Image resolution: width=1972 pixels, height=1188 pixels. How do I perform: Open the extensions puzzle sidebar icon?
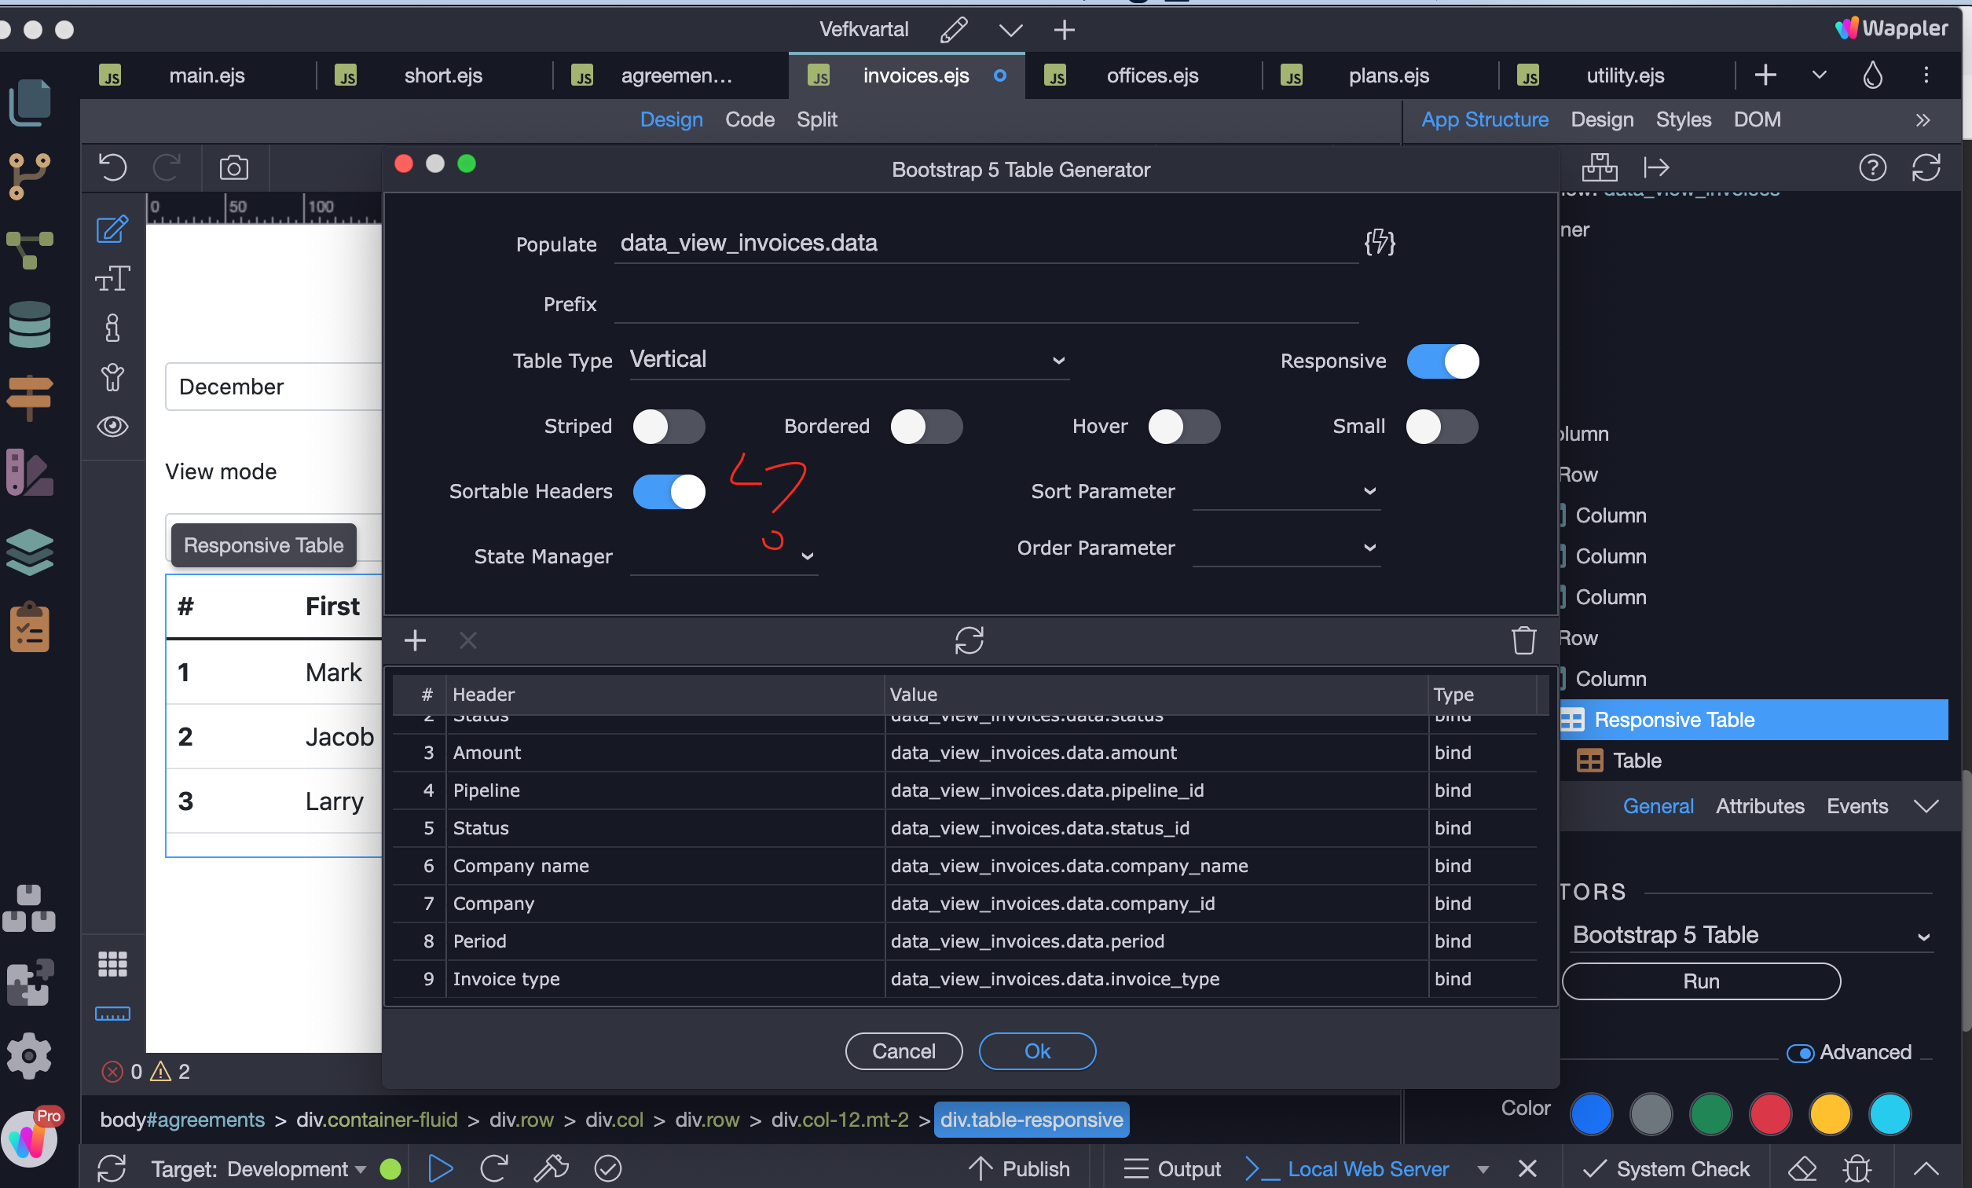pyautogui.click(x=30, y=981)
